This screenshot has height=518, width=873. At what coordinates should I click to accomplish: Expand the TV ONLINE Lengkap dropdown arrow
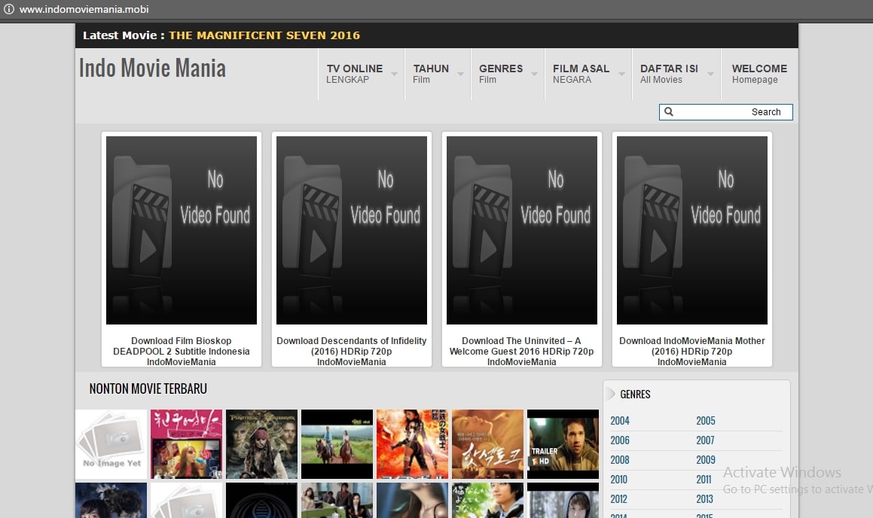click(x=394, y=74)
